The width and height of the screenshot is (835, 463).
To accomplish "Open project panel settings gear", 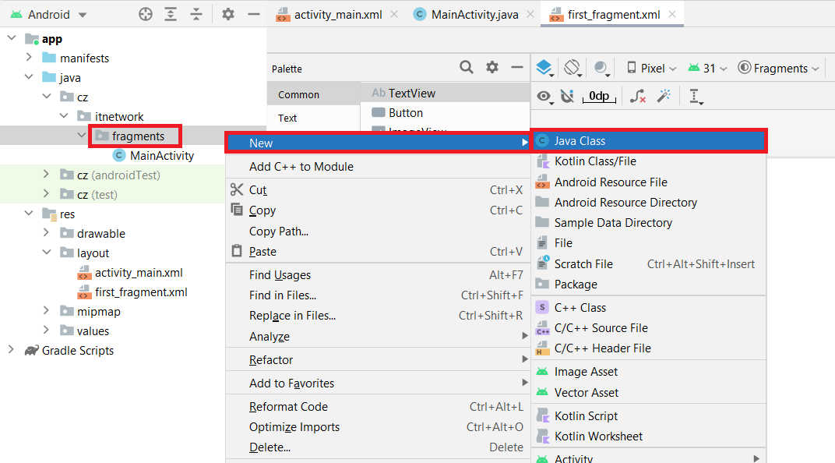I will click(x=227, y=15).
